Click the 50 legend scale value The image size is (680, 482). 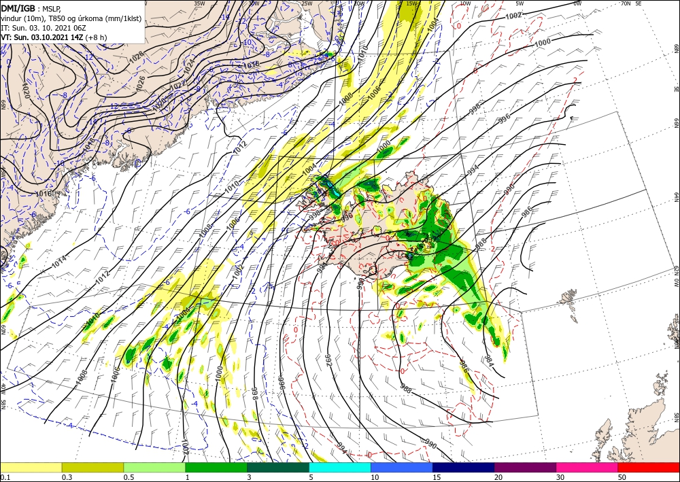click(622, 477)
